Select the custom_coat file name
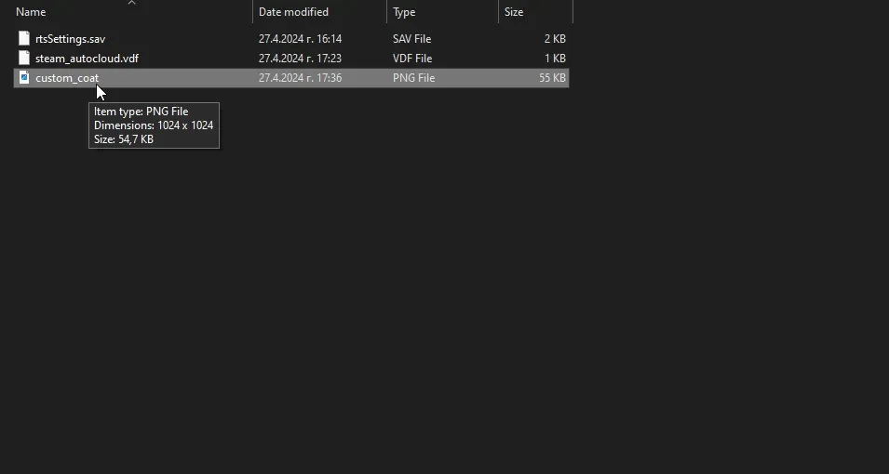The height and width of the screenshot is (474, 889). [67, 78]
